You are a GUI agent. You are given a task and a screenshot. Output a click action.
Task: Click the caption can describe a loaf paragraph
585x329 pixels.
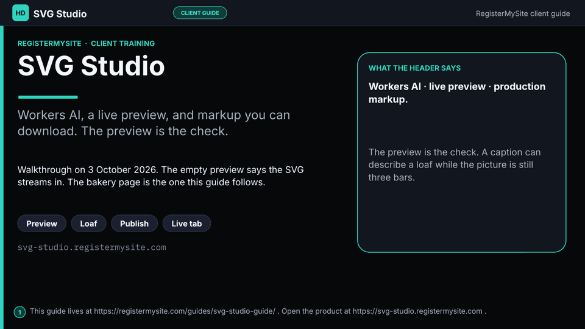(x=455, y=164)
